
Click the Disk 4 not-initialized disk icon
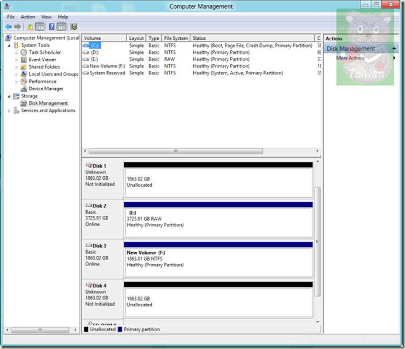[x=89, y=285]
